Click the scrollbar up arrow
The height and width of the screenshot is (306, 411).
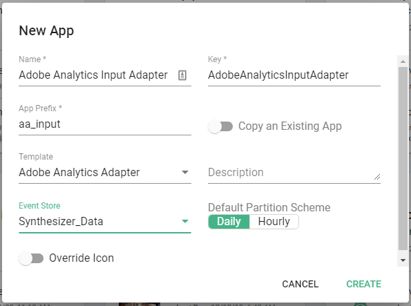403,61
